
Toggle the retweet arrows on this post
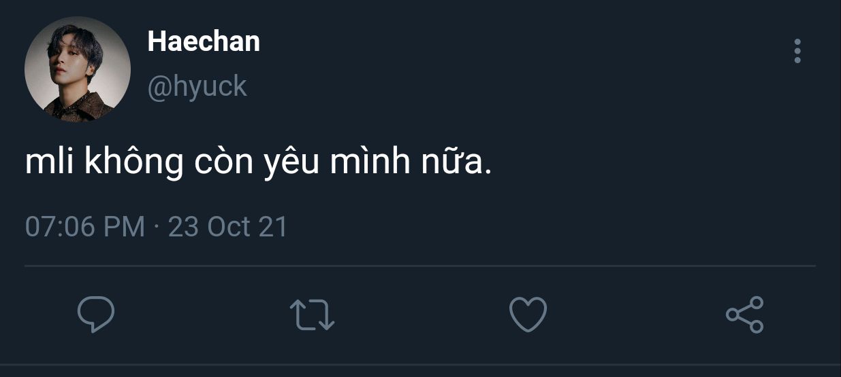click(312, 315)
